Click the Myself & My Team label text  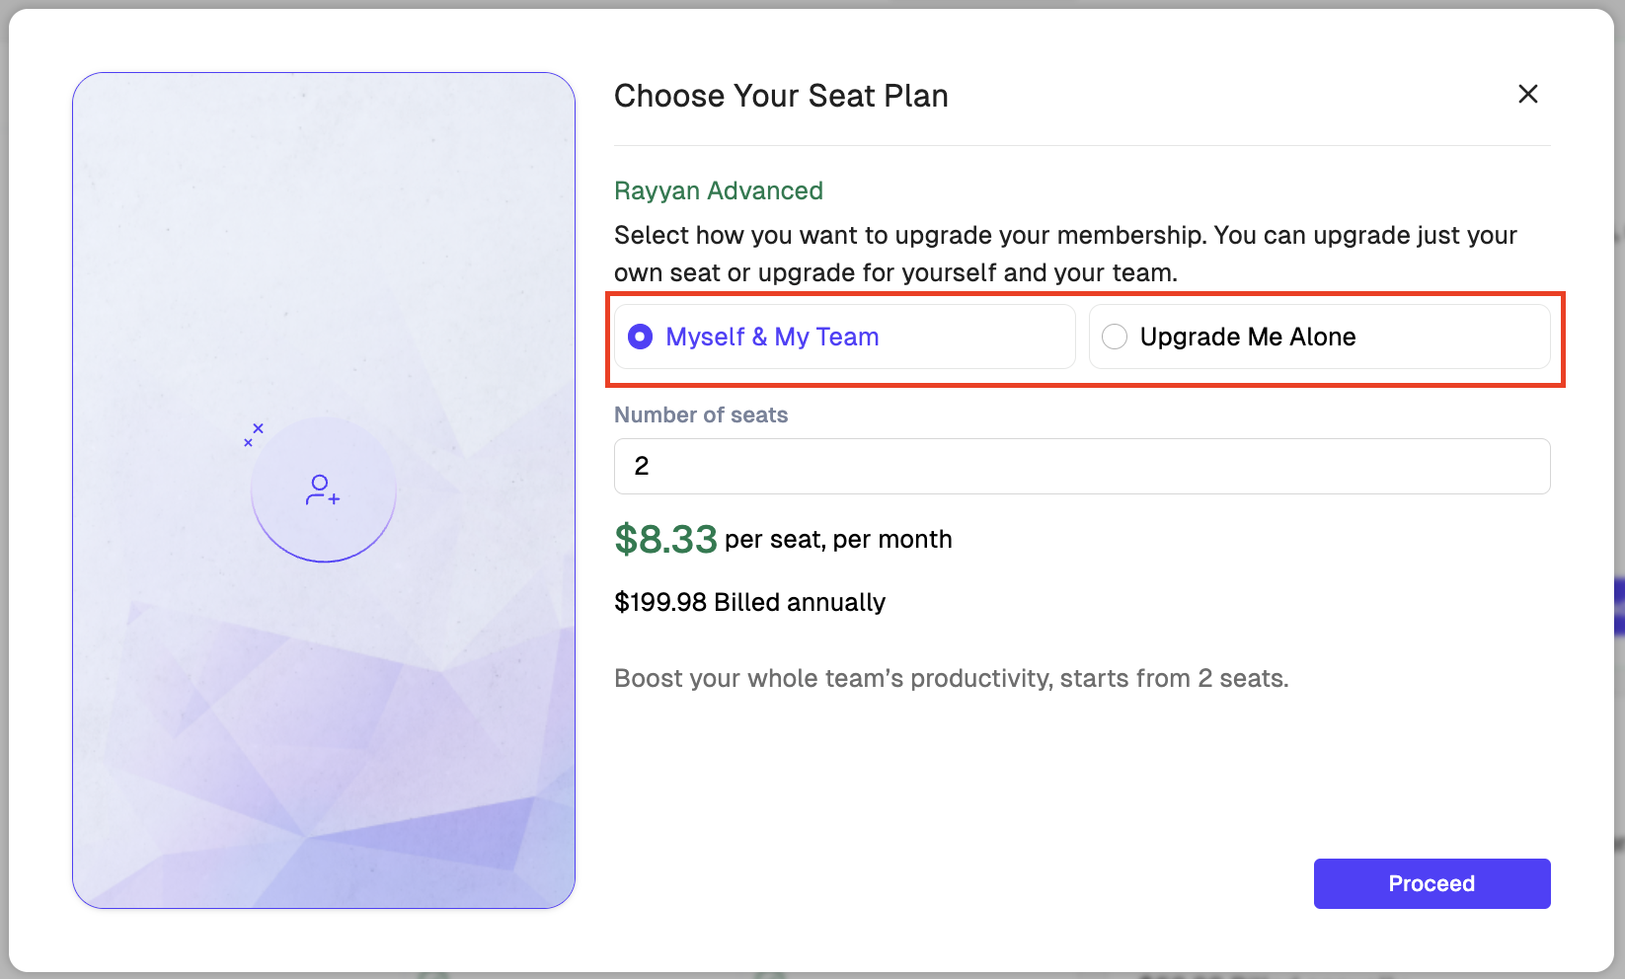[x=772, y=337]
